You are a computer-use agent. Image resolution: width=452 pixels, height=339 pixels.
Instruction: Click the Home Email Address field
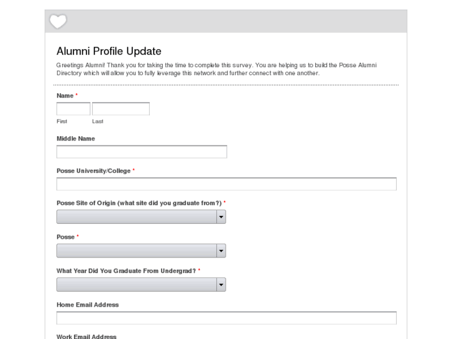pos(226,318)
